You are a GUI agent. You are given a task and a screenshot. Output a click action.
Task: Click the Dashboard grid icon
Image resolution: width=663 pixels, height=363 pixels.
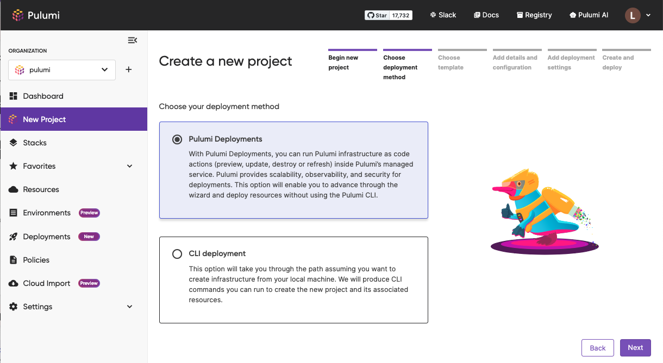[x=14, y=96]
